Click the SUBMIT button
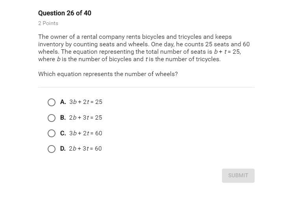The height and width of the screenshot is (200, 292). 238,176
